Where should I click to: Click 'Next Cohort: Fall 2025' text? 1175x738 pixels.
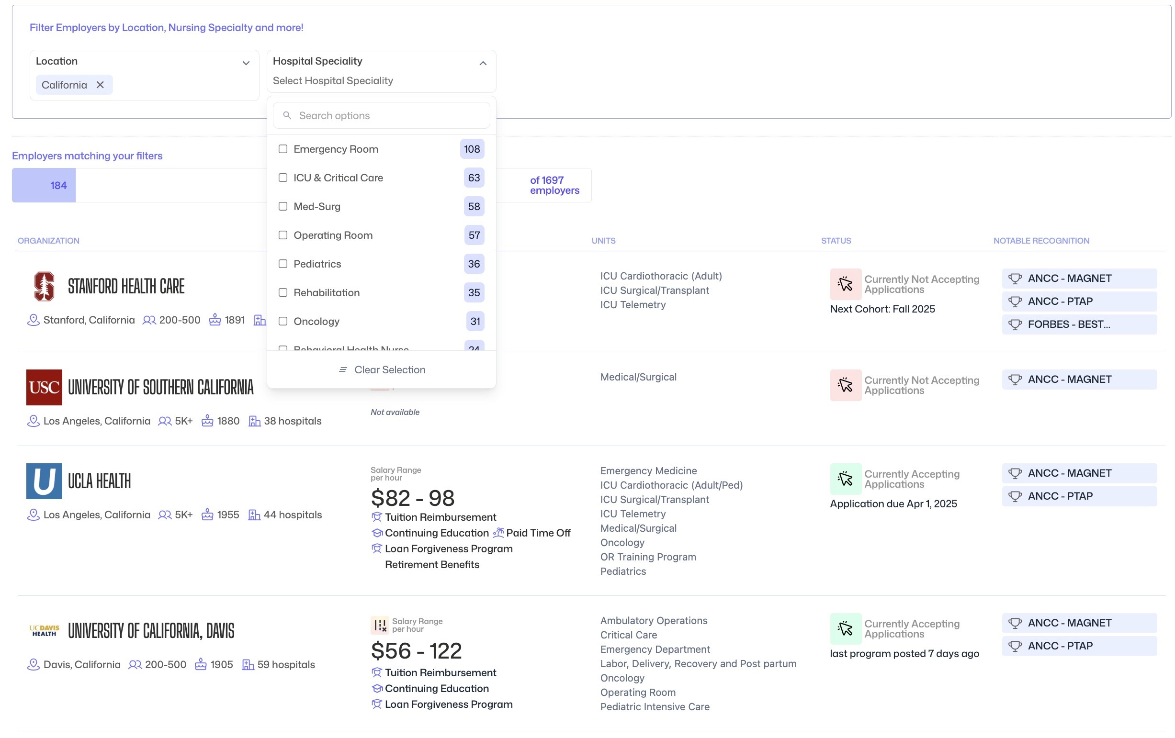tap(882, 309)
